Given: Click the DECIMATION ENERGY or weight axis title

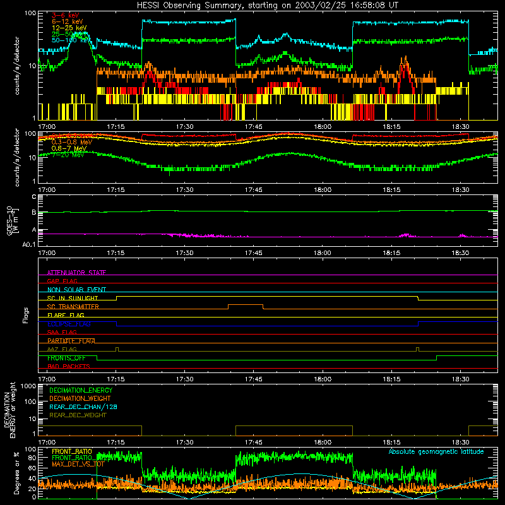Looking at the screenshot, I should pos(9,410).
